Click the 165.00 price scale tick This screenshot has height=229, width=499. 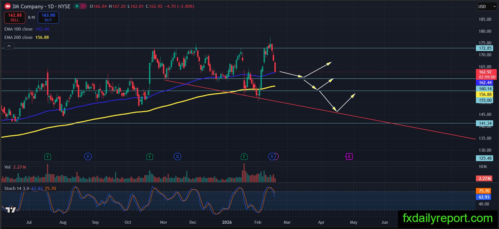coord(485,67)
